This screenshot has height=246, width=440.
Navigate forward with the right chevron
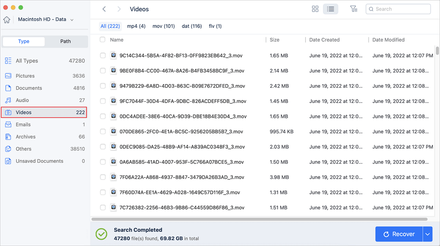tap(119, 9)
